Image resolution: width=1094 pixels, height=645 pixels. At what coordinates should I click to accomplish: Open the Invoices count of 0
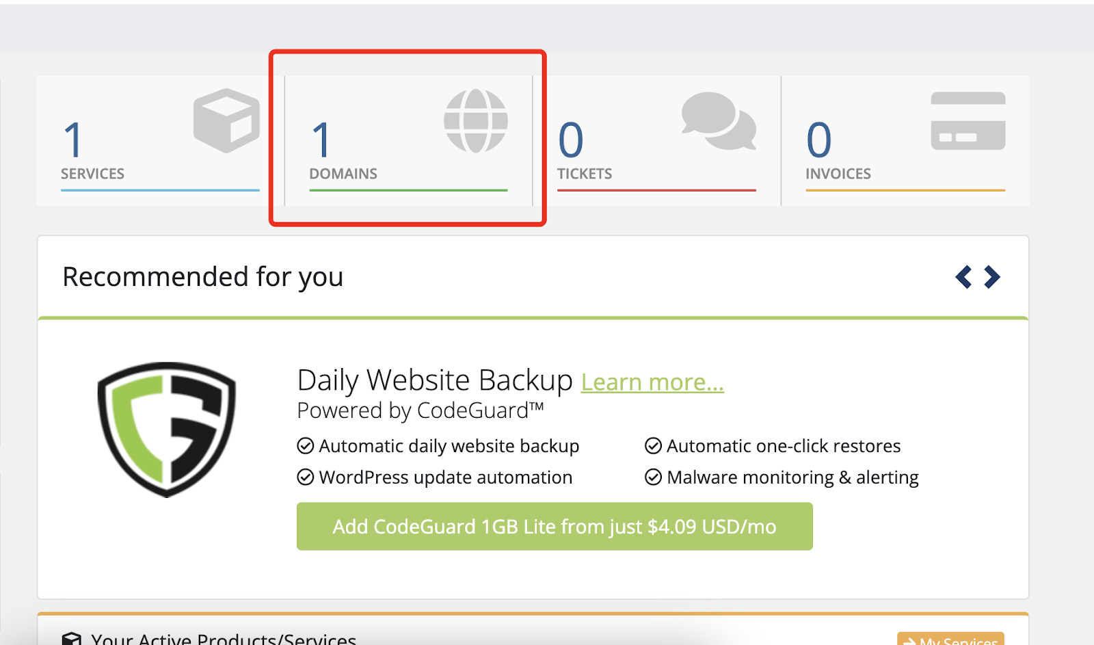coord(819,140)
